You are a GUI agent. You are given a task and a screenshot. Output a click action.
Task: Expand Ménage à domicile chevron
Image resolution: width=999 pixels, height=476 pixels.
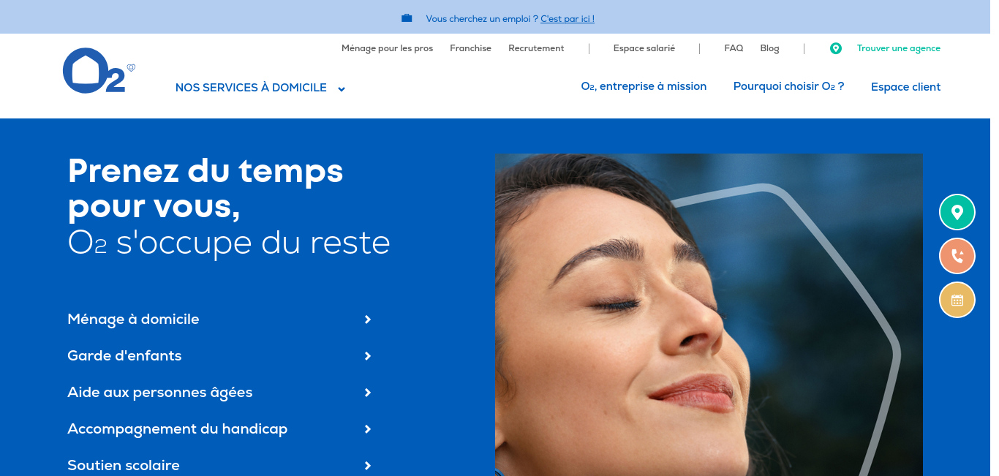tap(368, 320)
